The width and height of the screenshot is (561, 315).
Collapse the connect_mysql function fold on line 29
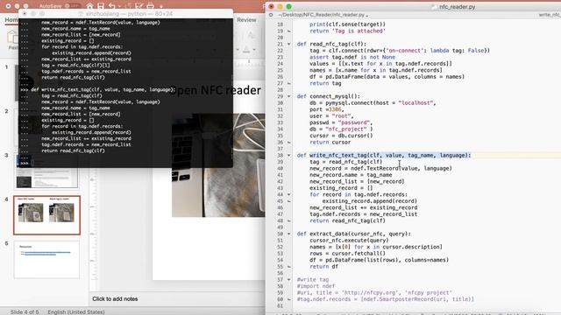289,96
